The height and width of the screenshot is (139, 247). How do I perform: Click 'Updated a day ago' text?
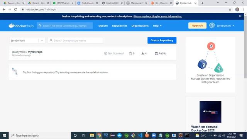coord(22,55)
